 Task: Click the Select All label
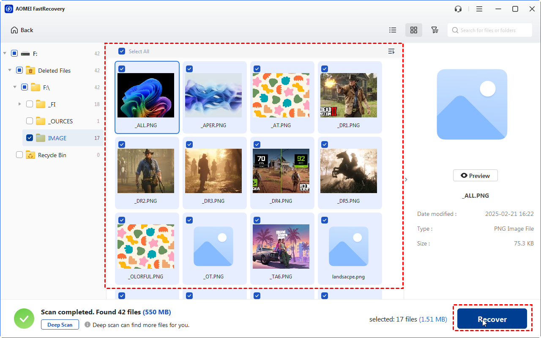click(x=139, y=52)
